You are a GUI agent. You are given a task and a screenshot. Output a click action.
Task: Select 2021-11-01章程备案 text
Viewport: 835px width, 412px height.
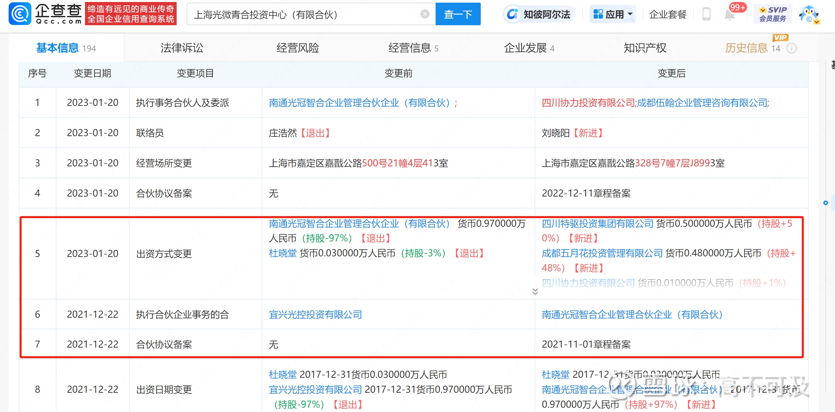click(586, 345)
